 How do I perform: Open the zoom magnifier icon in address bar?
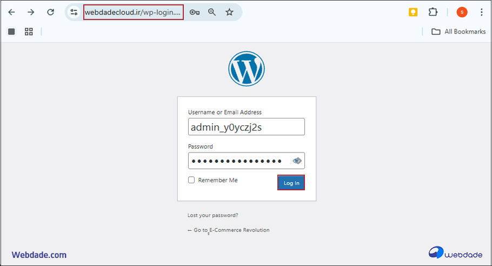(x=212, y=12)
